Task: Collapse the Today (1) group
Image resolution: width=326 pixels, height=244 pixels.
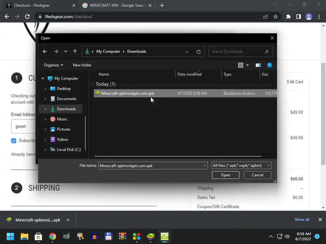Action: click(93, 84)
